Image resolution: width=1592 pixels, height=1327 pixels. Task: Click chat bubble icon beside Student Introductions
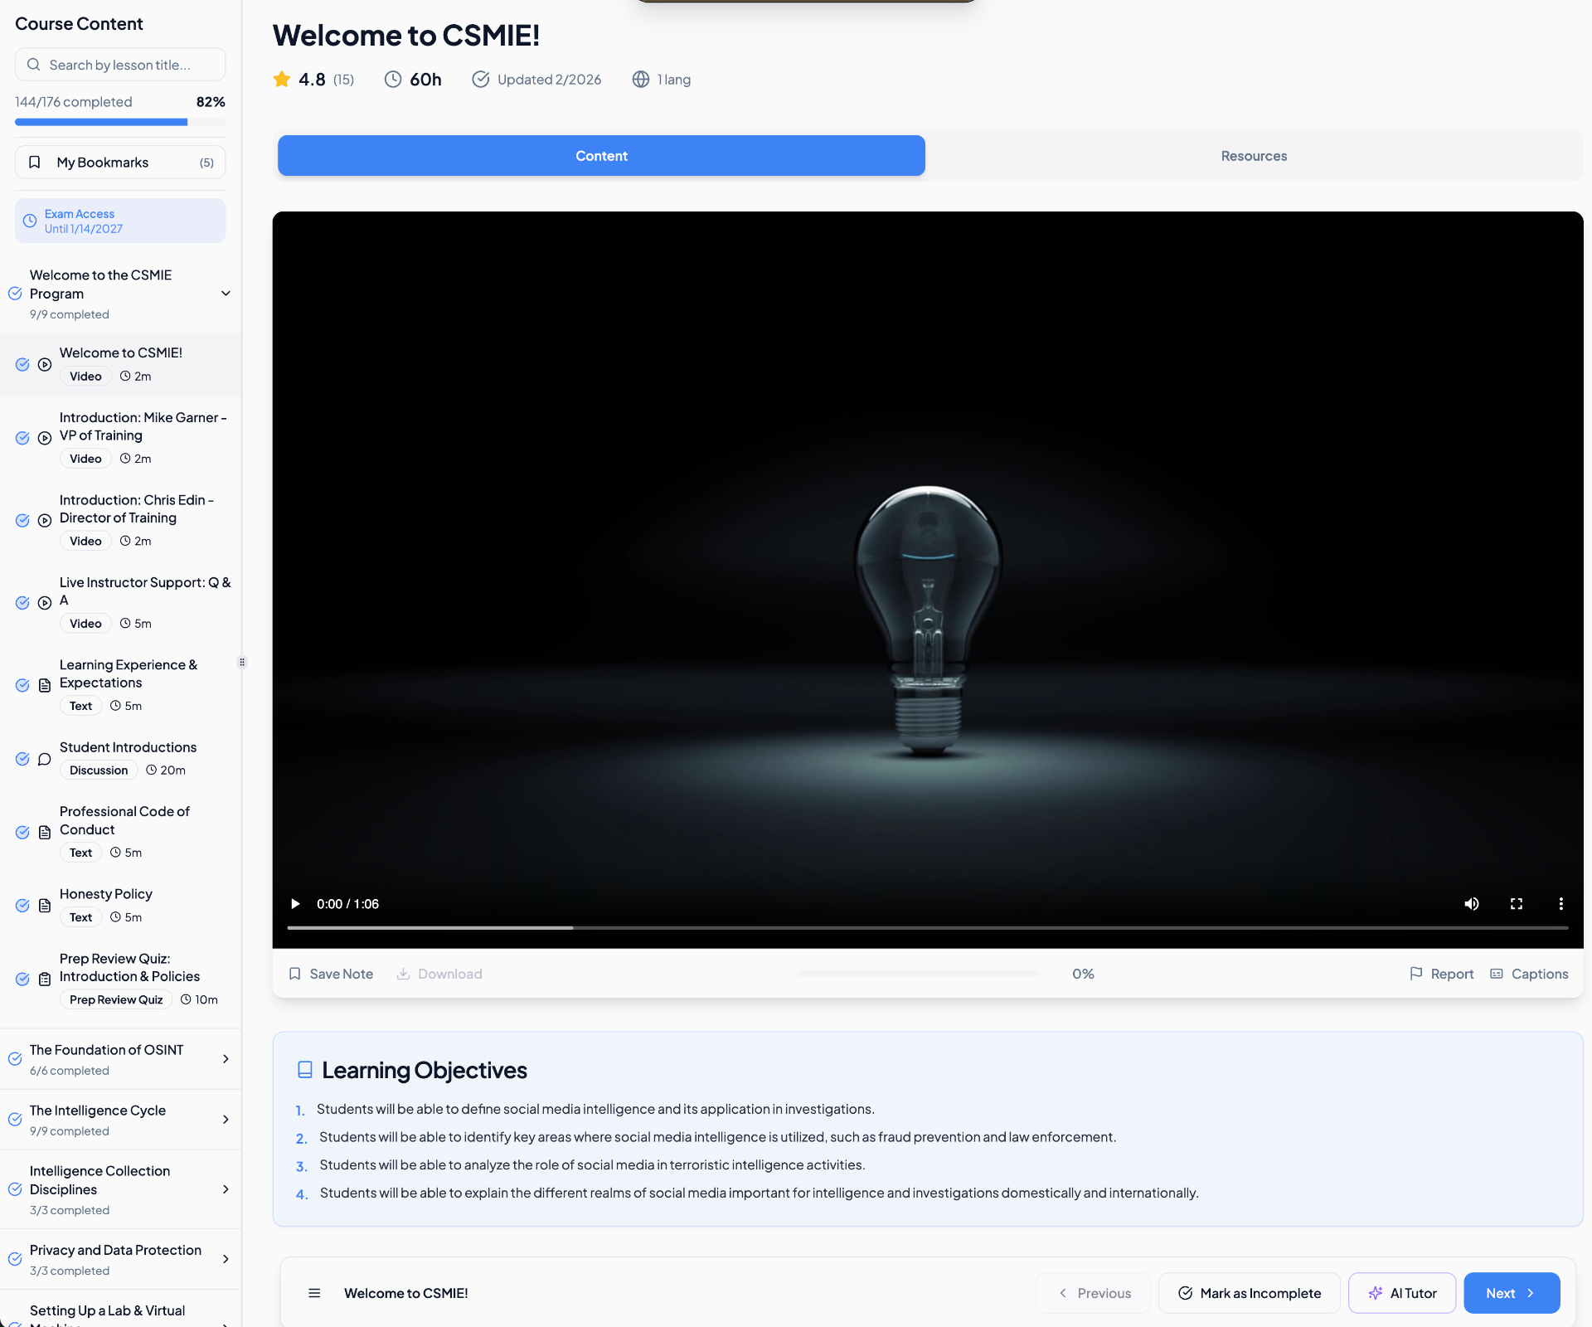(x=45, y=759)
